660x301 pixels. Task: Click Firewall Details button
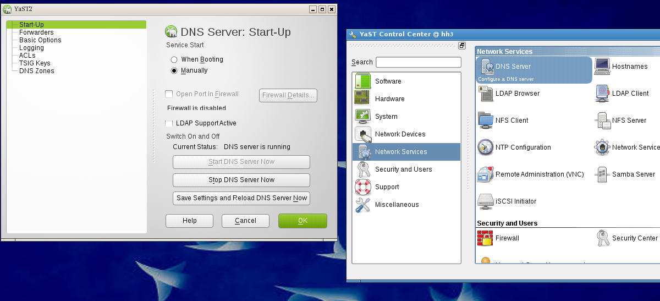point(288,95)
